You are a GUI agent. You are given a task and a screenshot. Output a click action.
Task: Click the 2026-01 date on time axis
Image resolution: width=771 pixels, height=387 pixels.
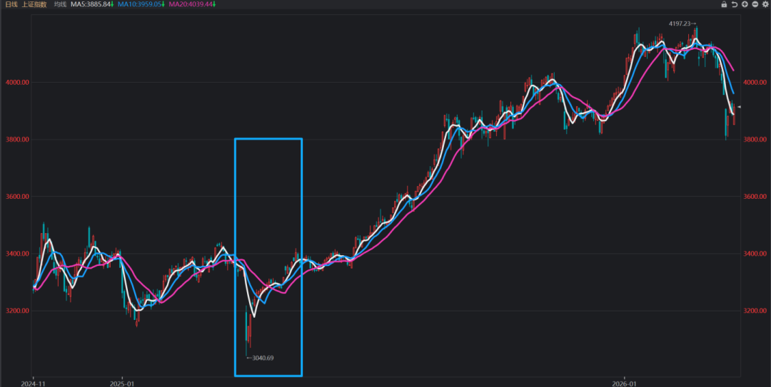624,381
